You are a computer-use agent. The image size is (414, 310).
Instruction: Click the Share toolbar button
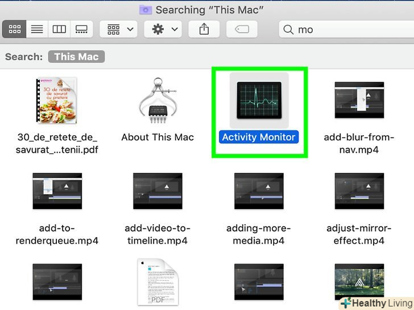(204, 29)
